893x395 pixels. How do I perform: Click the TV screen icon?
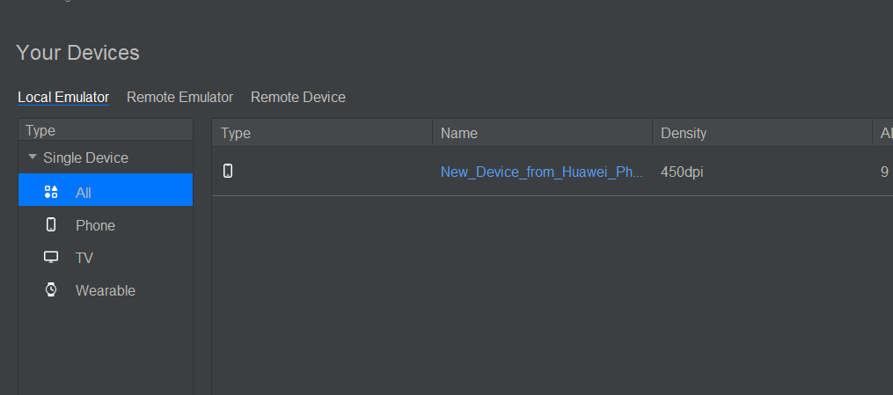(x=51, y=258)
